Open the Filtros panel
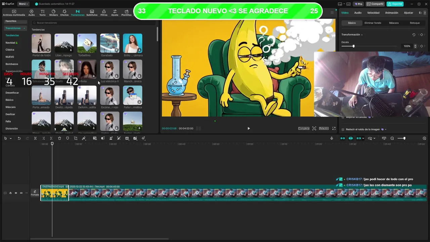The width and height of the screenshot is (430, 242). pyautogui.click(x=104, y=13)
